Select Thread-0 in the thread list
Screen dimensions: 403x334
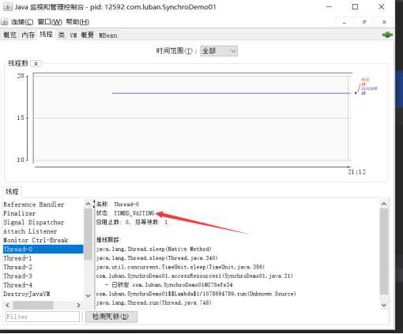click(x=43, y=250)
